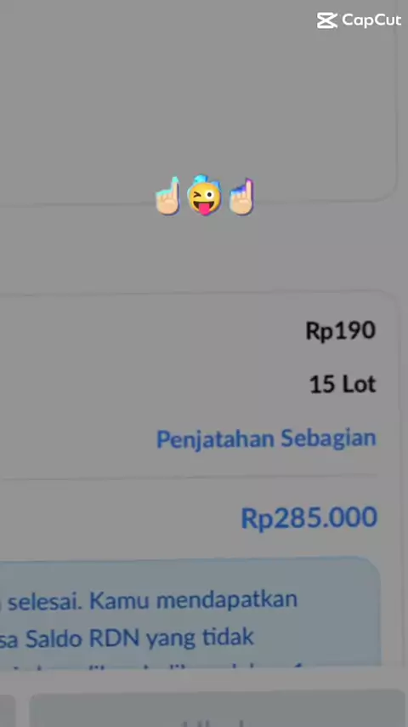The image size is (408, 727).
Task: Open the Penjatahan Sebagian status link
Action: coord(266,438)
